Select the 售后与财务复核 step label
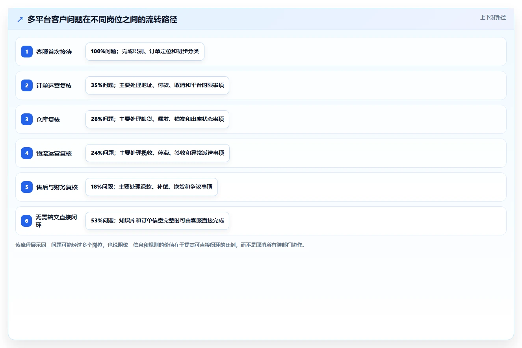The height and width of the screenshot is (348, 522). pyautogui.click(x=57, y=187)
